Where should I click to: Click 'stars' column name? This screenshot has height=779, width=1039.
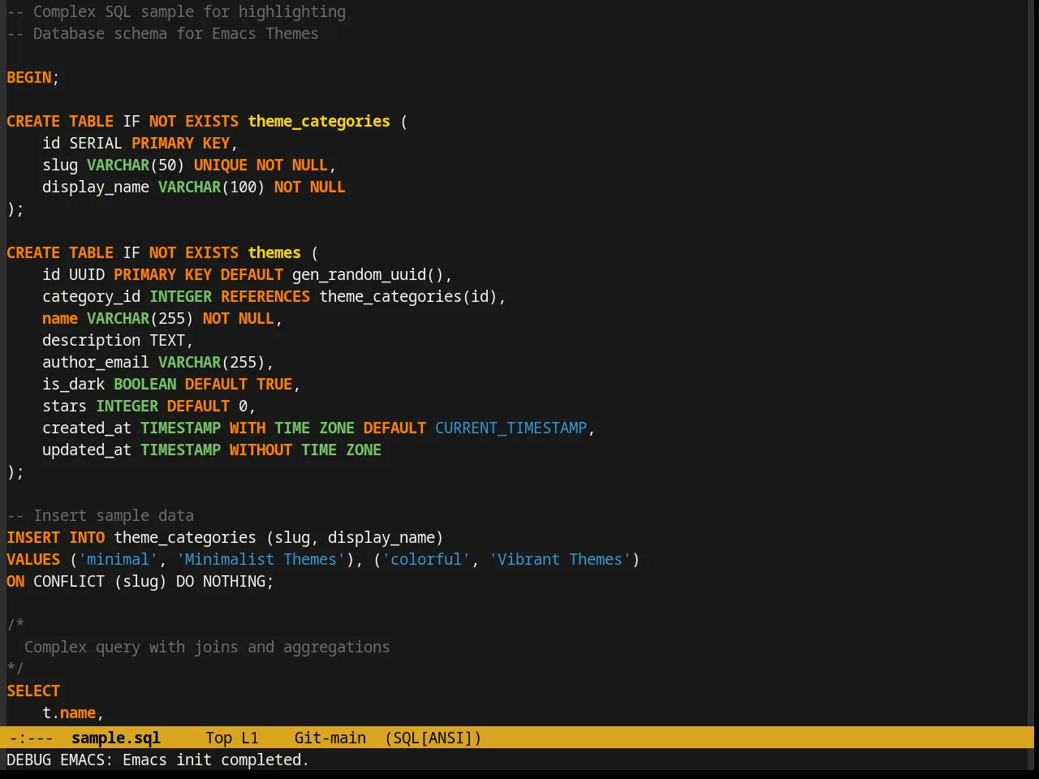point(65,406)
